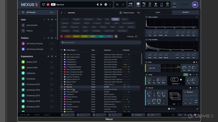The width and height of the screenshot is (218, 122).
Task: Select the Brass Army [MW] preset
Action: [72, 92]
